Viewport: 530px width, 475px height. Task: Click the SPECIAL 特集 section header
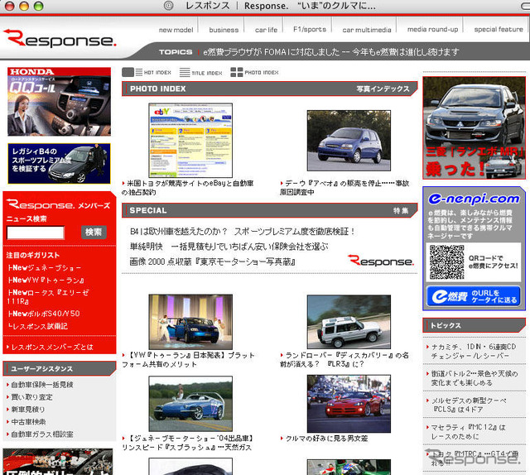point(269,210)
